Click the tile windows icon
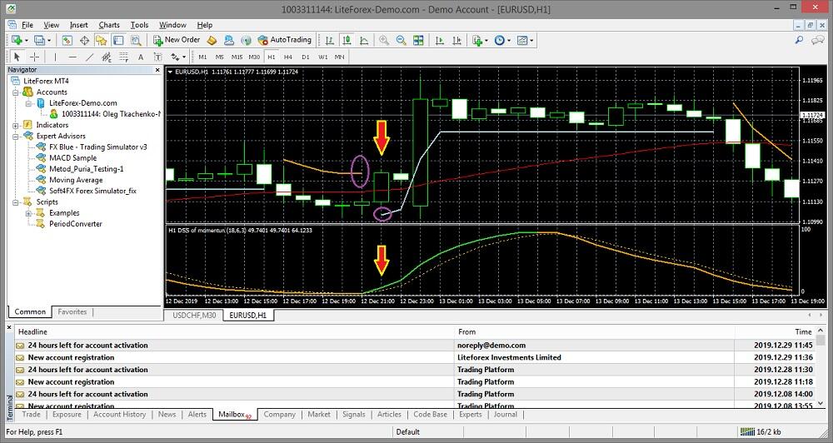 click(418, 40)
